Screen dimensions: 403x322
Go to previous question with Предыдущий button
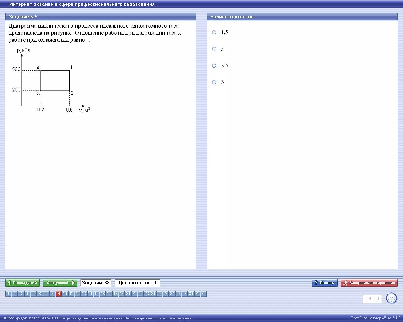[x=22, y=283]
